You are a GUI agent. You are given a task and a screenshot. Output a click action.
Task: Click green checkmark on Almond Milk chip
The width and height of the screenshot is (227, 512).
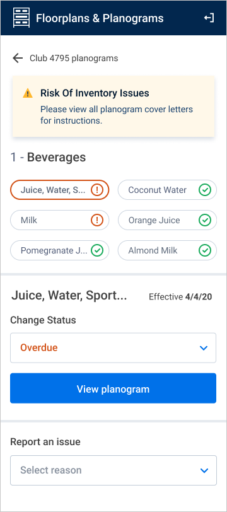pyautogui.click(x=205, y=250)
